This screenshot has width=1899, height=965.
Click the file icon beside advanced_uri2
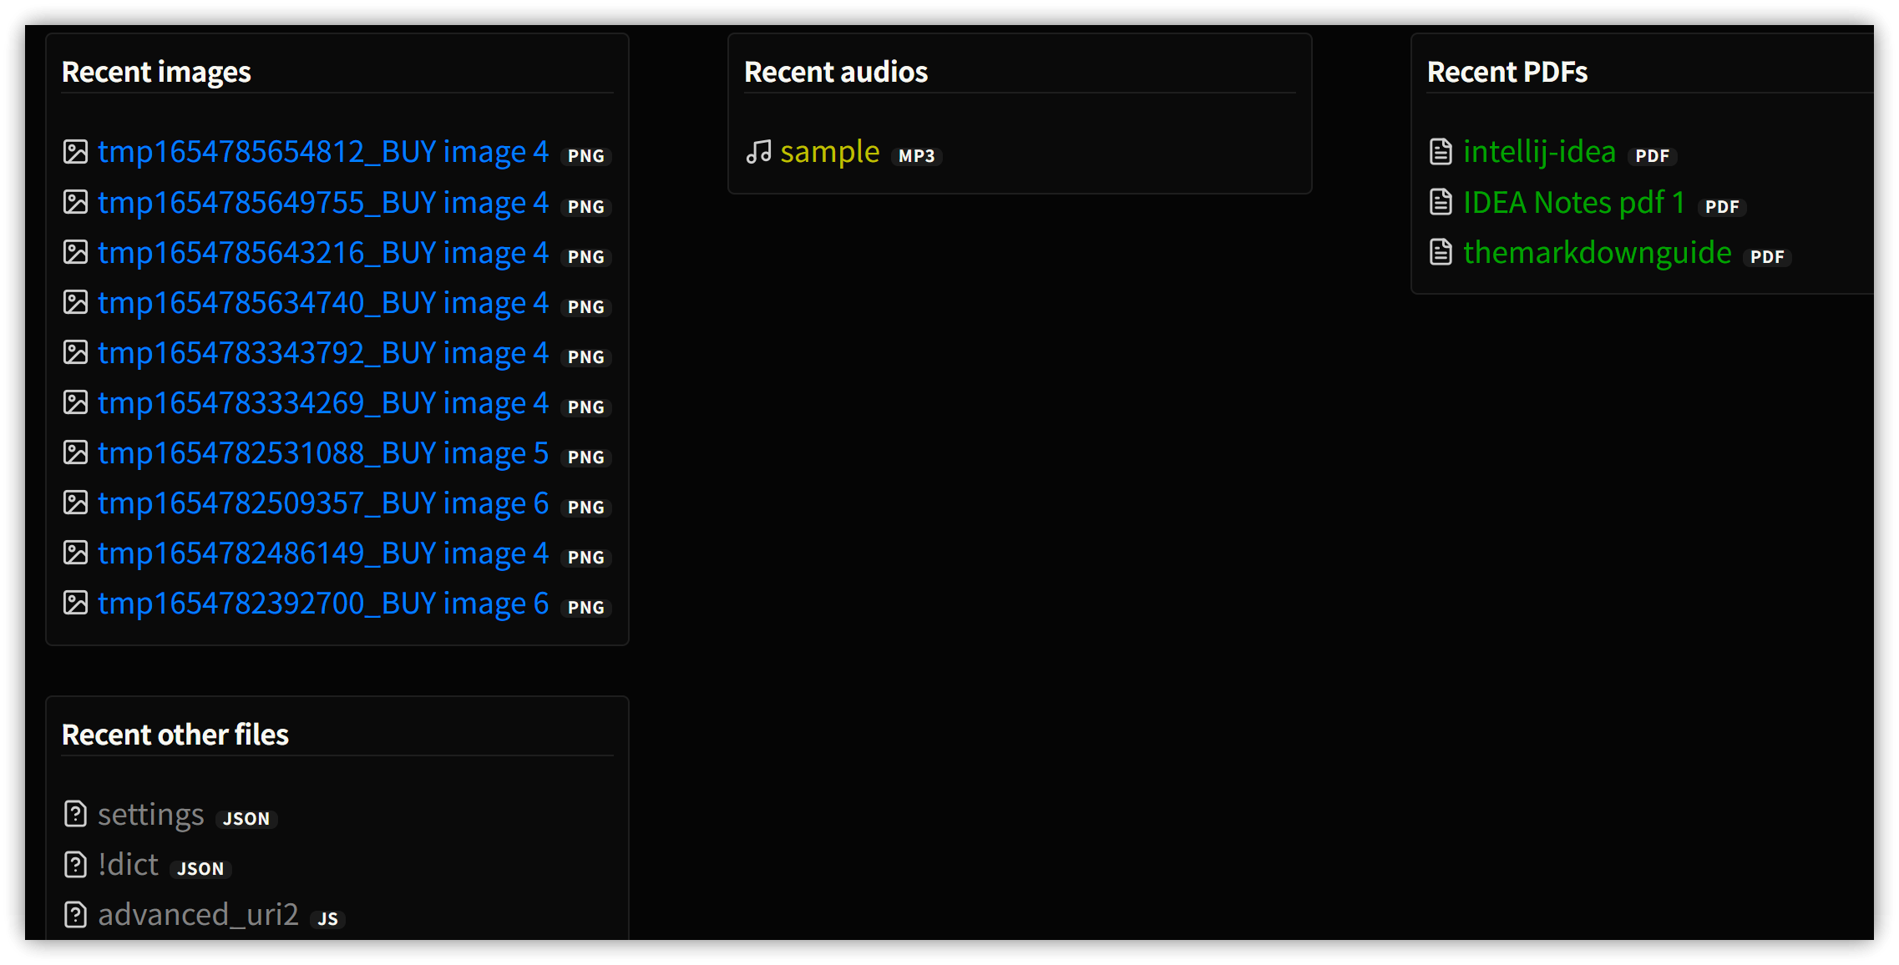[x=75, y=915]
